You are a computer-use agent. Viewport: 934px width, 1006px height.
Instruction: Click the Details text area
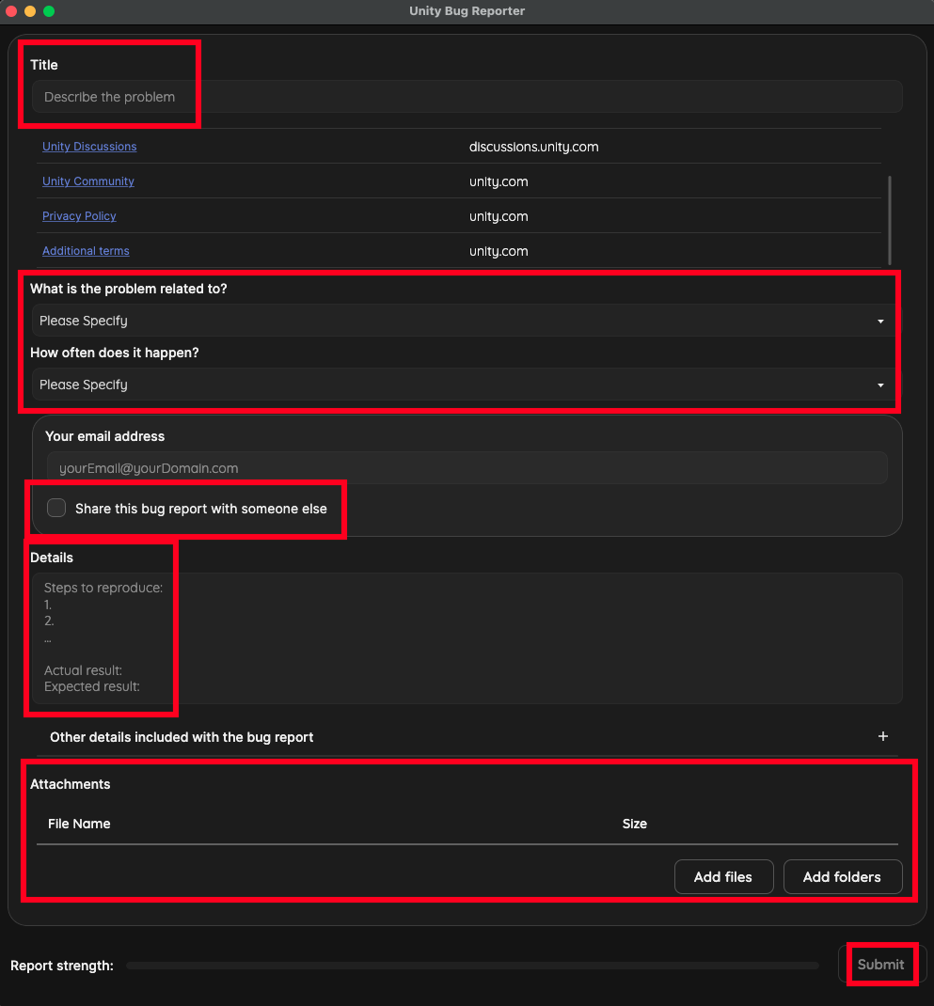[467, 637]
